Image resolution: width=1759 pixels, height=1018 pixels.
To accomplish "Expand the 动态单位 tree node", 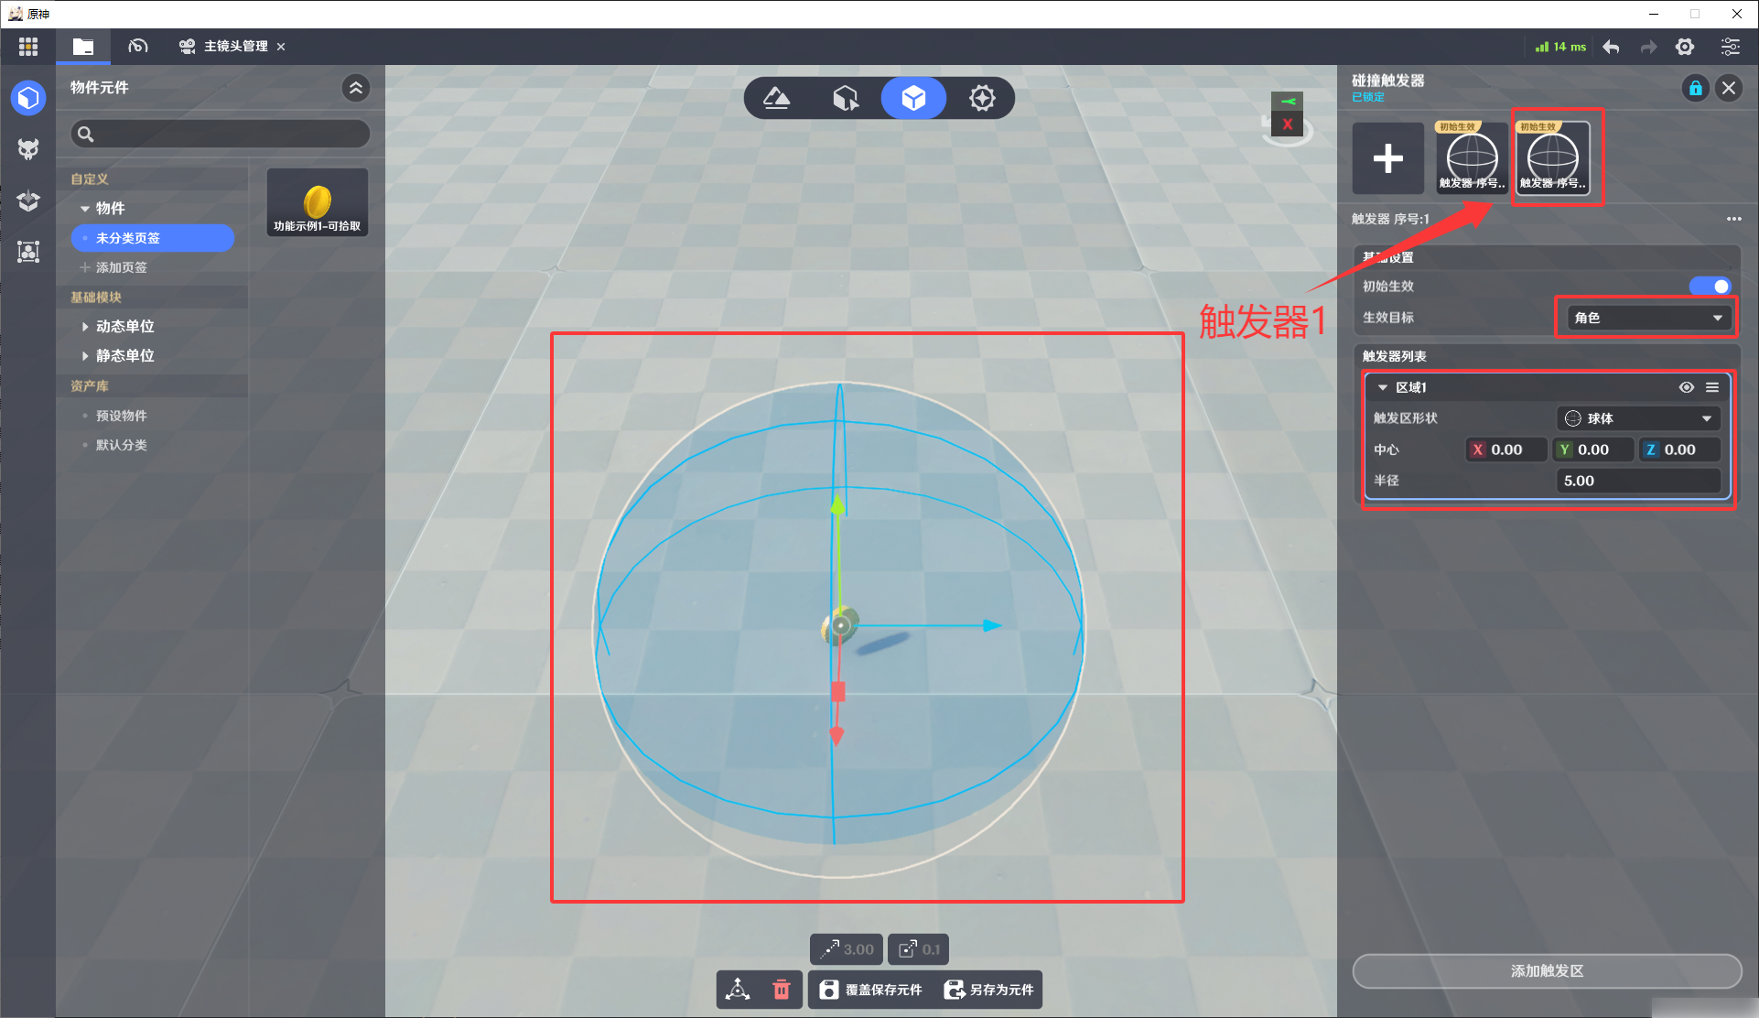I will pyautogui.click(x=85, y=327).
